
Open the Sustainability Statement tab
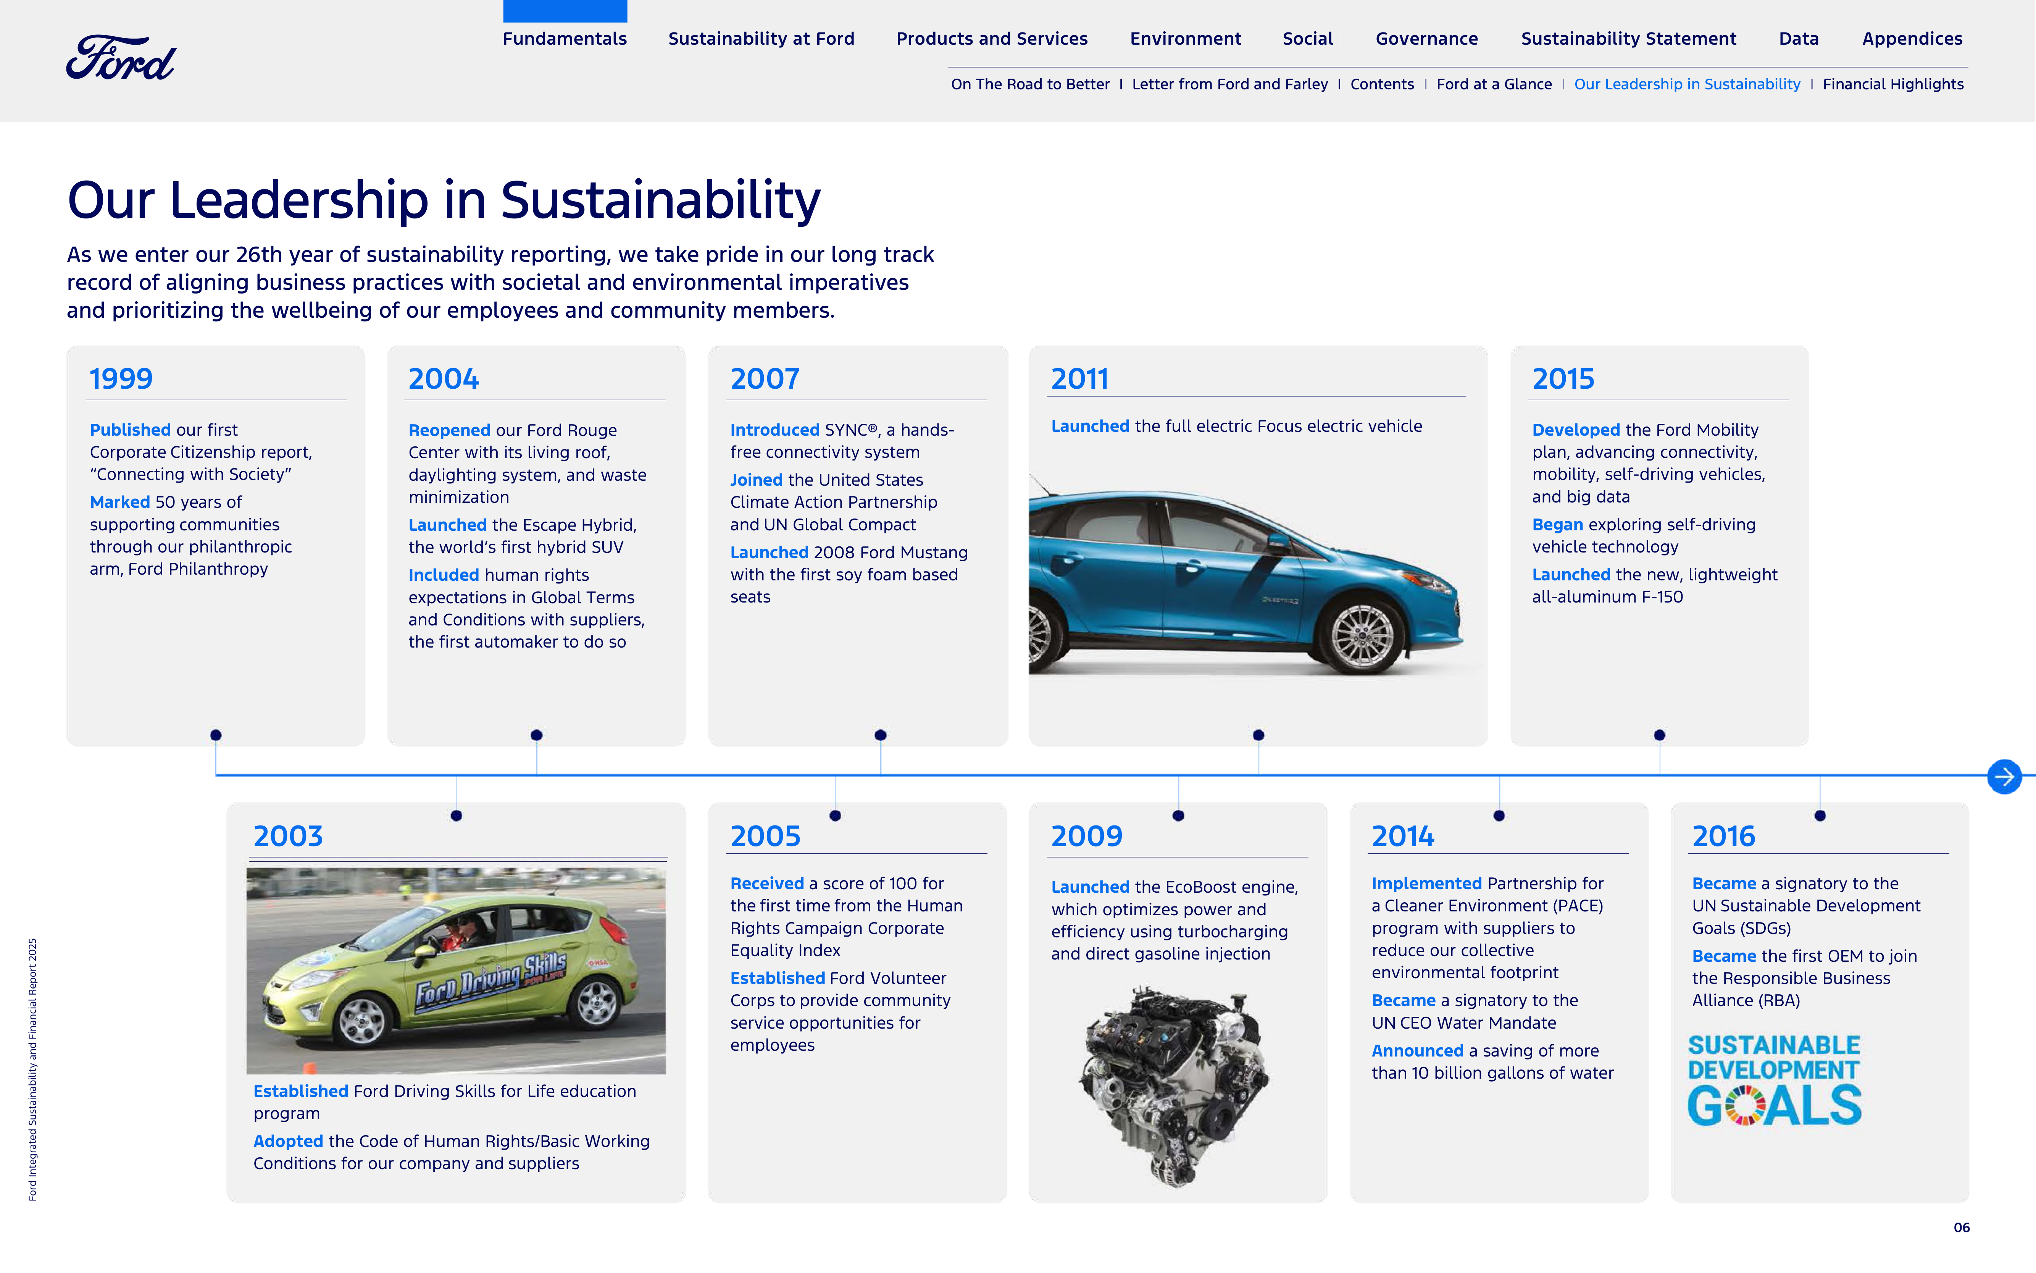1629,39
